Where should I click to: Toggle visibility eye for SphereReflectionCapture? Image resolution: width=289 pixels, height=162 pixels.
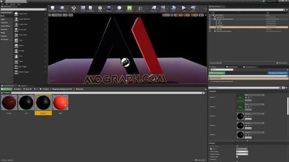click(x=210, y=31)
